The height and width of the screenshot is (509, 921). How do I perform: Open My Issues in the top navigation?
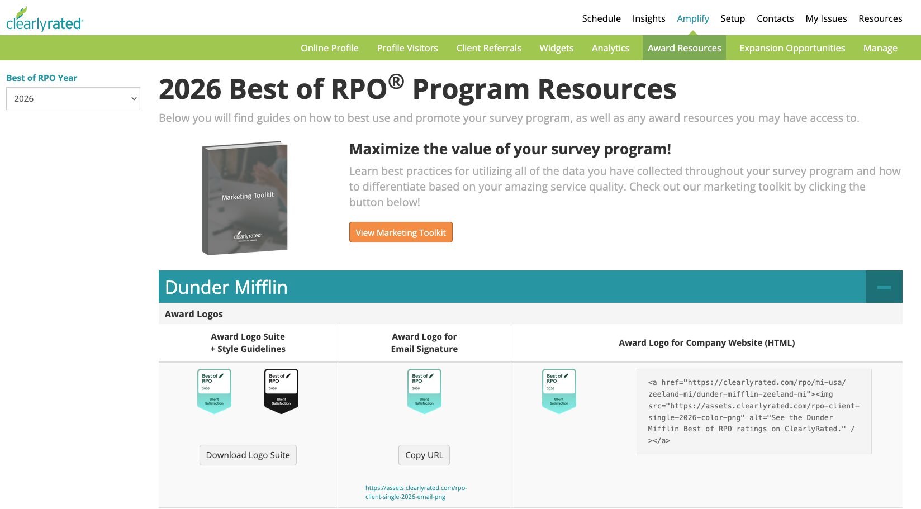[826, 18]
